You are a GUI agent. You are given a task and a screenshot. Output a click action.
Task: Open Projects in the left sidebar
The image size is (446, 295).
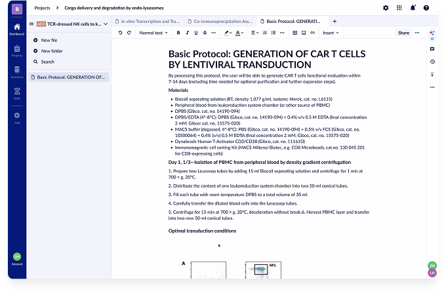(17, 51)
